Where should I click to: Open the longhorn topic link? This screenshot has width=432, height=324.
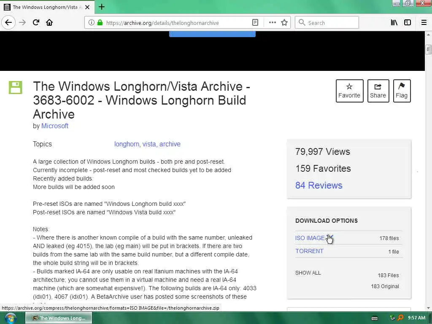(127, 144)
